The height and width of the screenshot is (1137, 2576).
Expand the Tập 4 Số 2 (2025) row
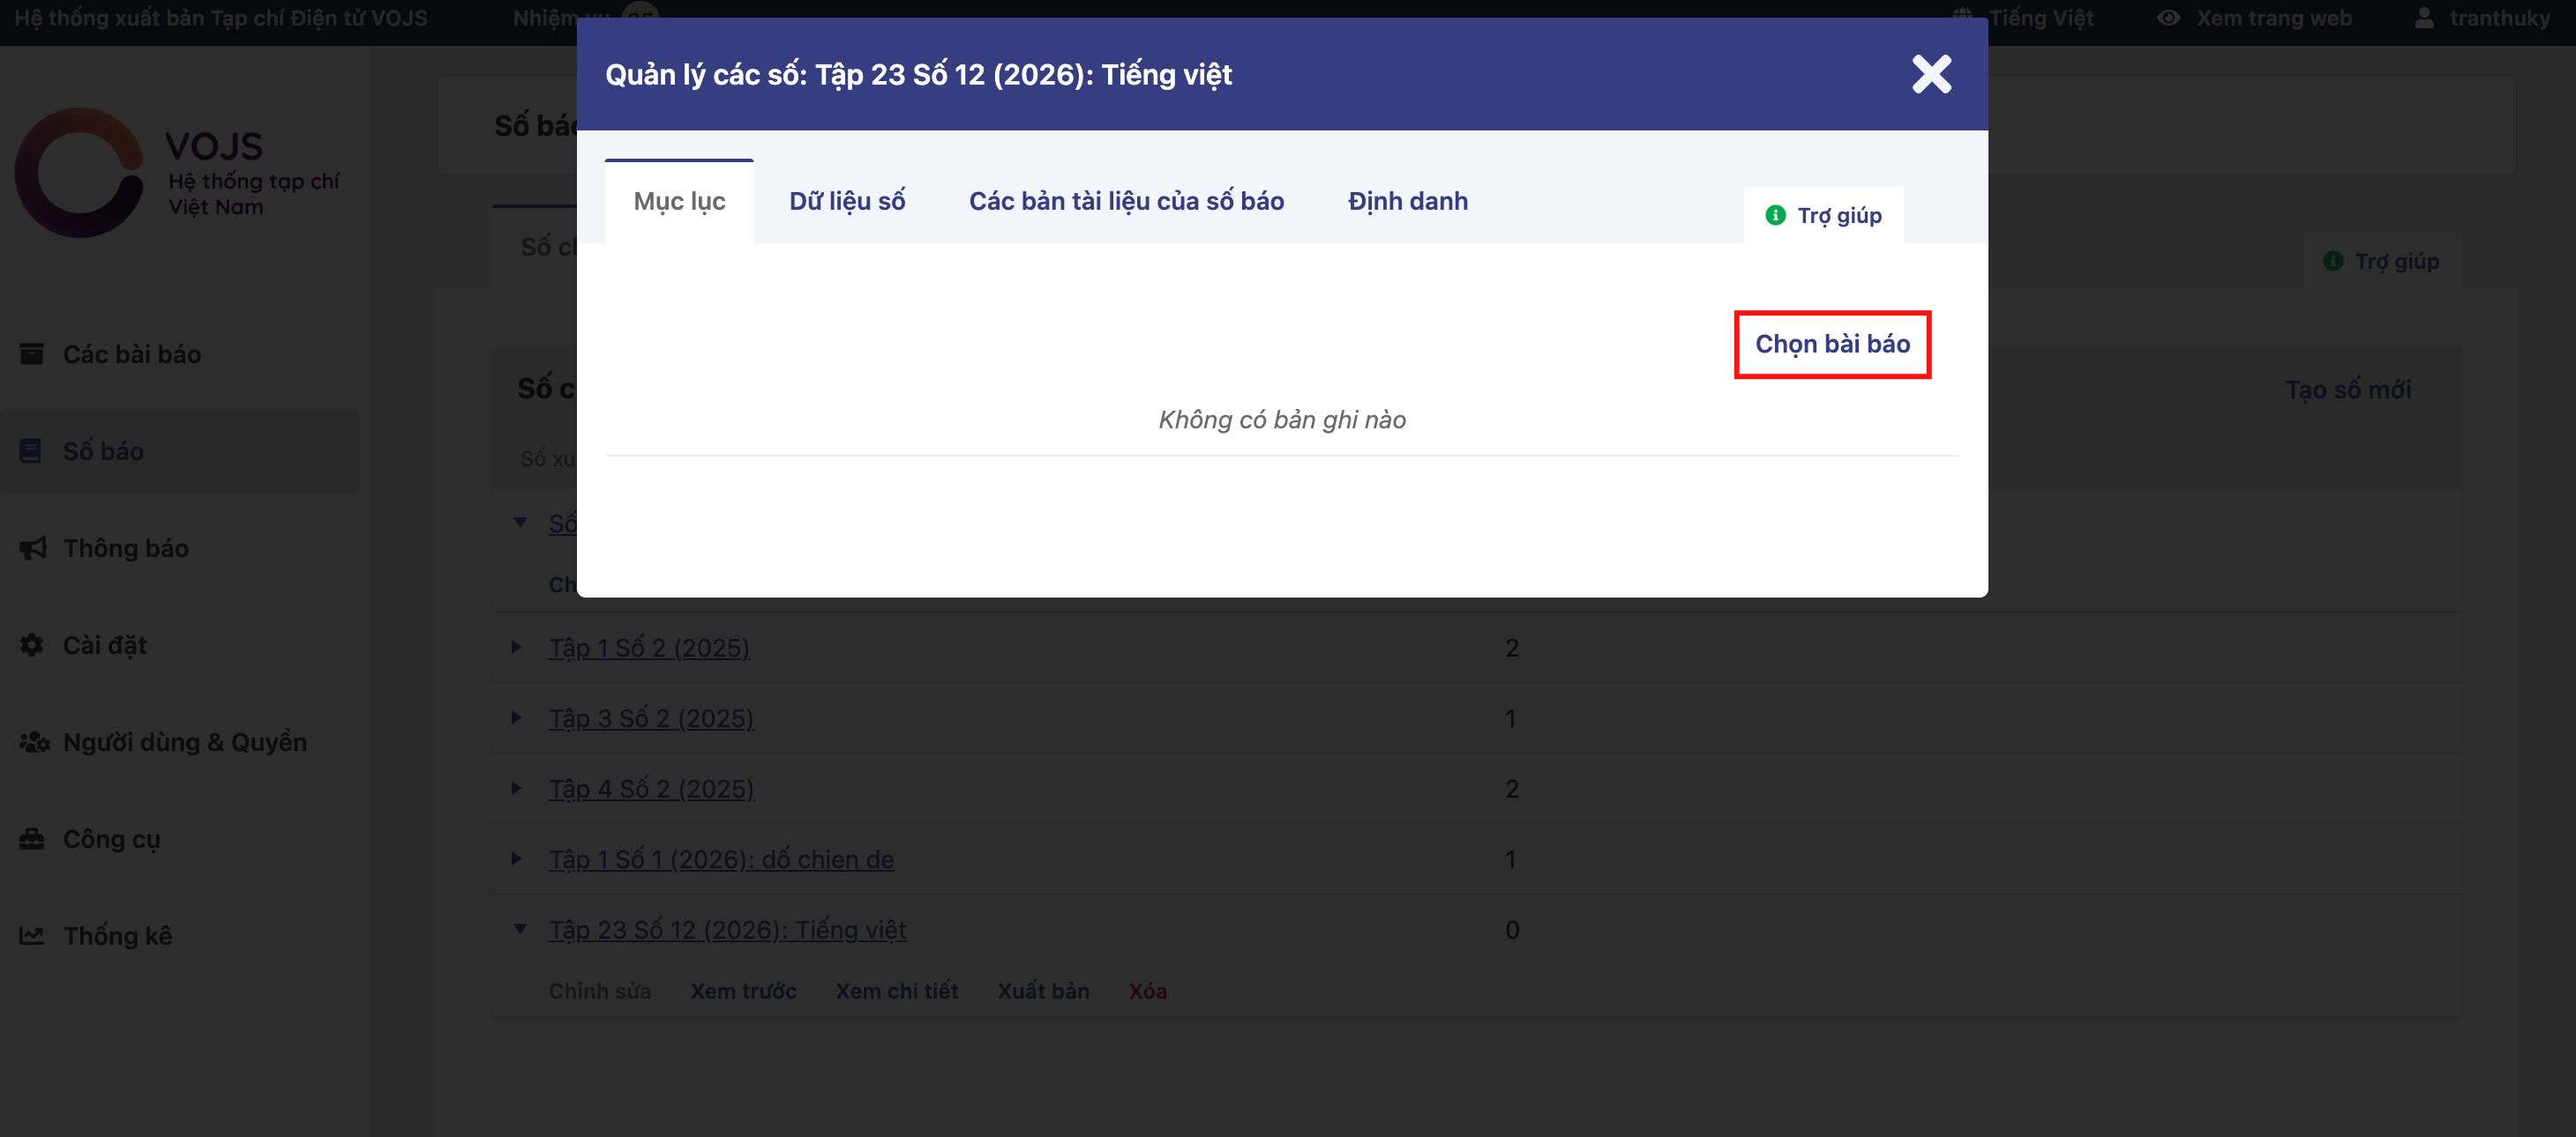pyautogui.click(x=517, y=788)
